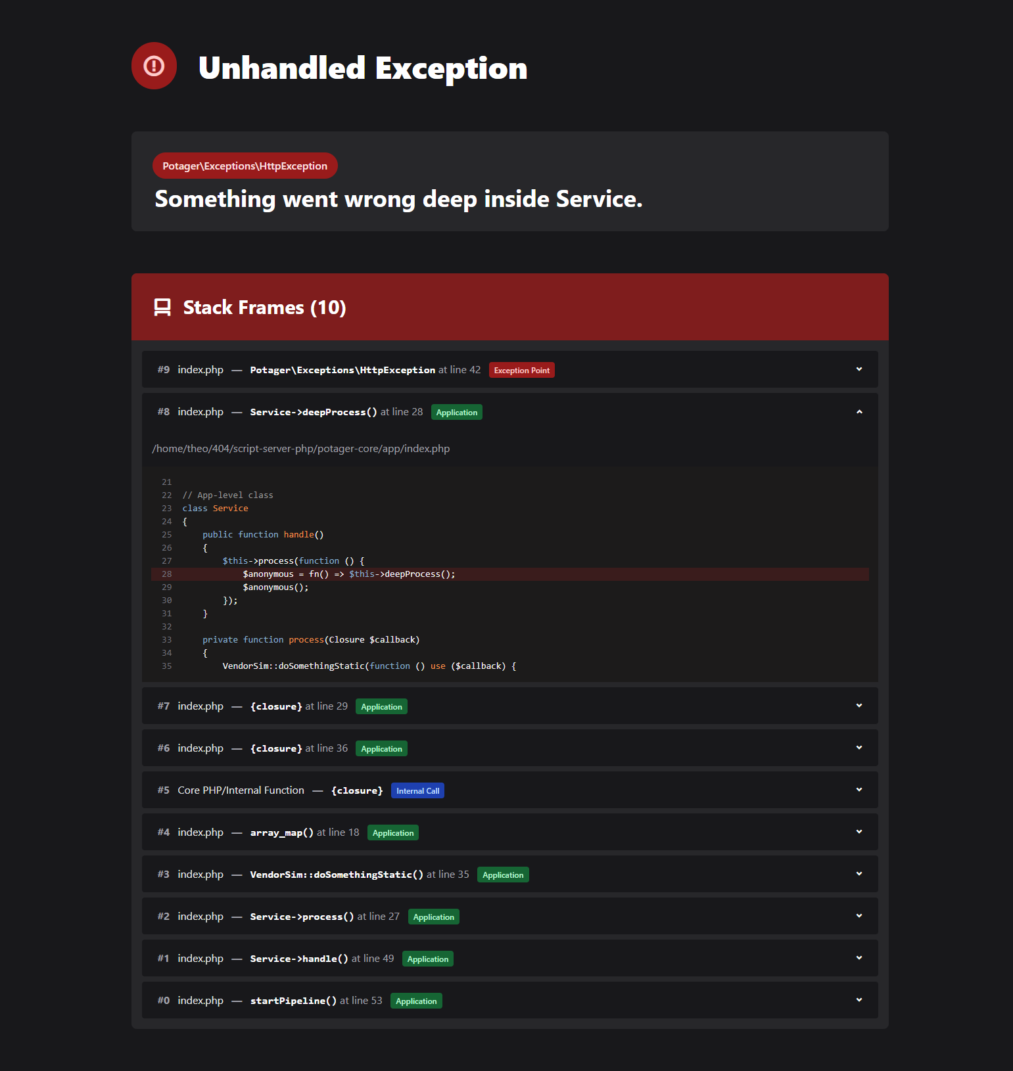Select the startPipeline() frame title
Viewport: 1013px width, 1071px height.
click(293, 1001)
